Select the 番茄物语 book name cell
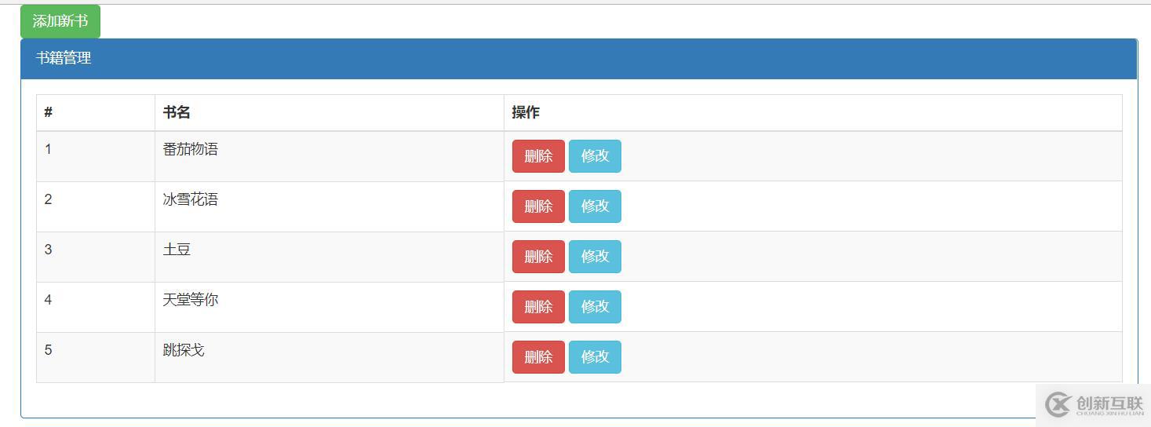Screen dimensions: 1151x427 (191, 149)
